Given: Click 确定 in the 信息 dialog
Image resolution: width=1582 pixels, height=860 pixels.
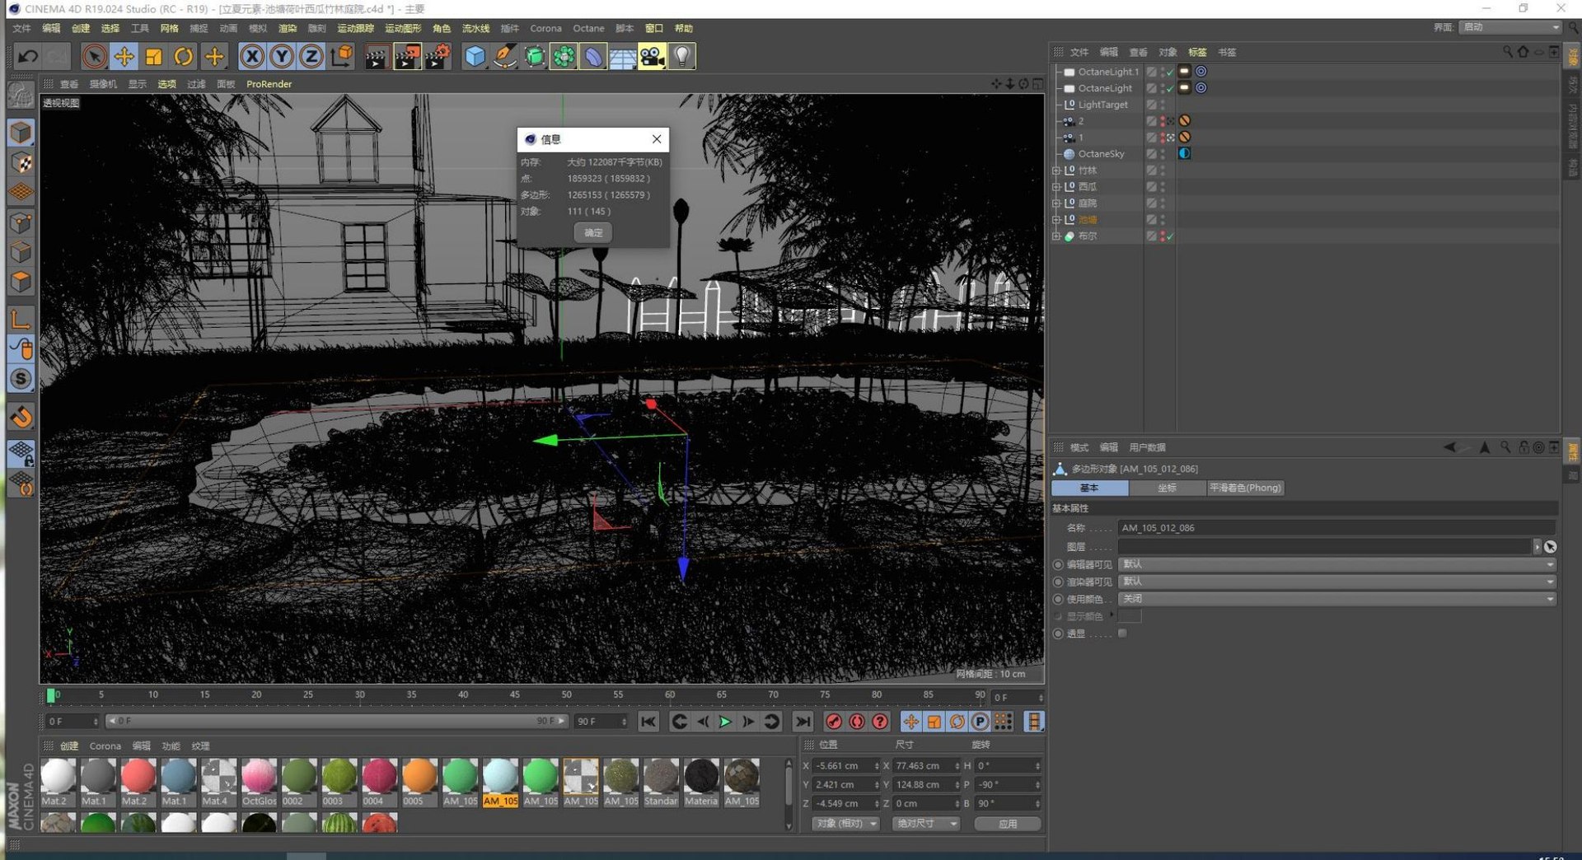Looking at the screenshot, I should click(593, 233).
